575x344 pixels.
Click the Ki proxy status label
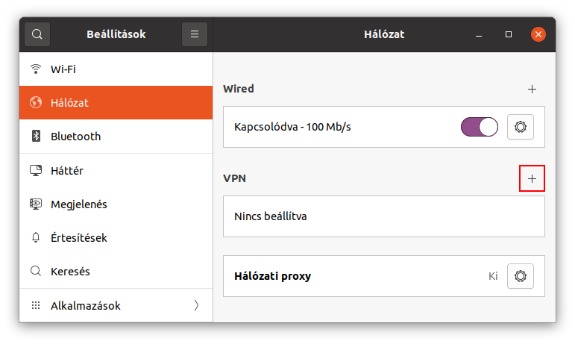[493, 276]
